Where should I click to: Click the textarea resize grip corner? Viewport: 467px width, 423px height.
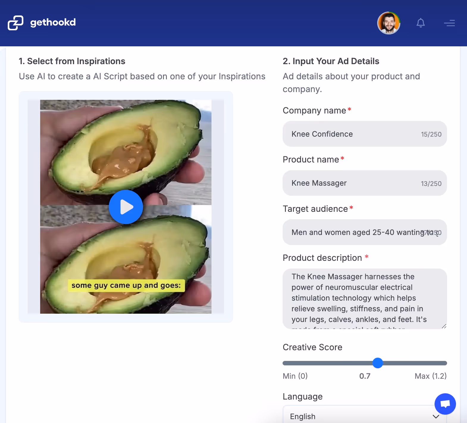(444, 326)
